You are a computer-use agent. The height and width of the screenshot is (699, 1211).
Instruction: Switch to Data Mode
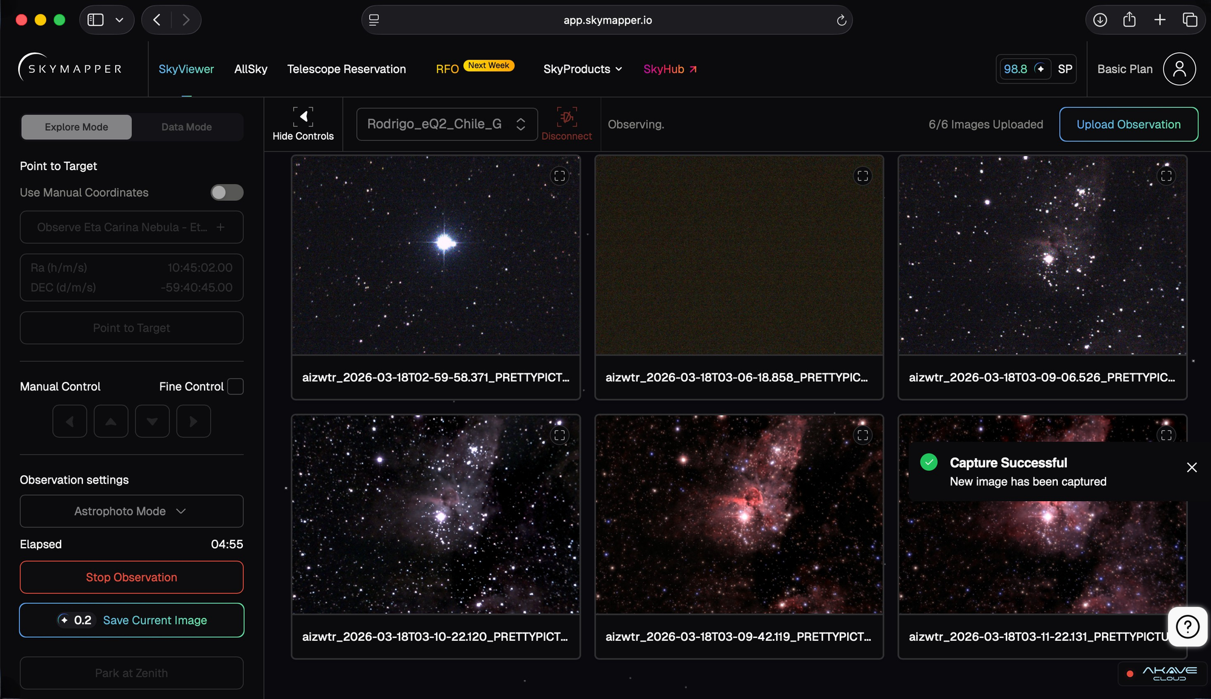(186, 127)
